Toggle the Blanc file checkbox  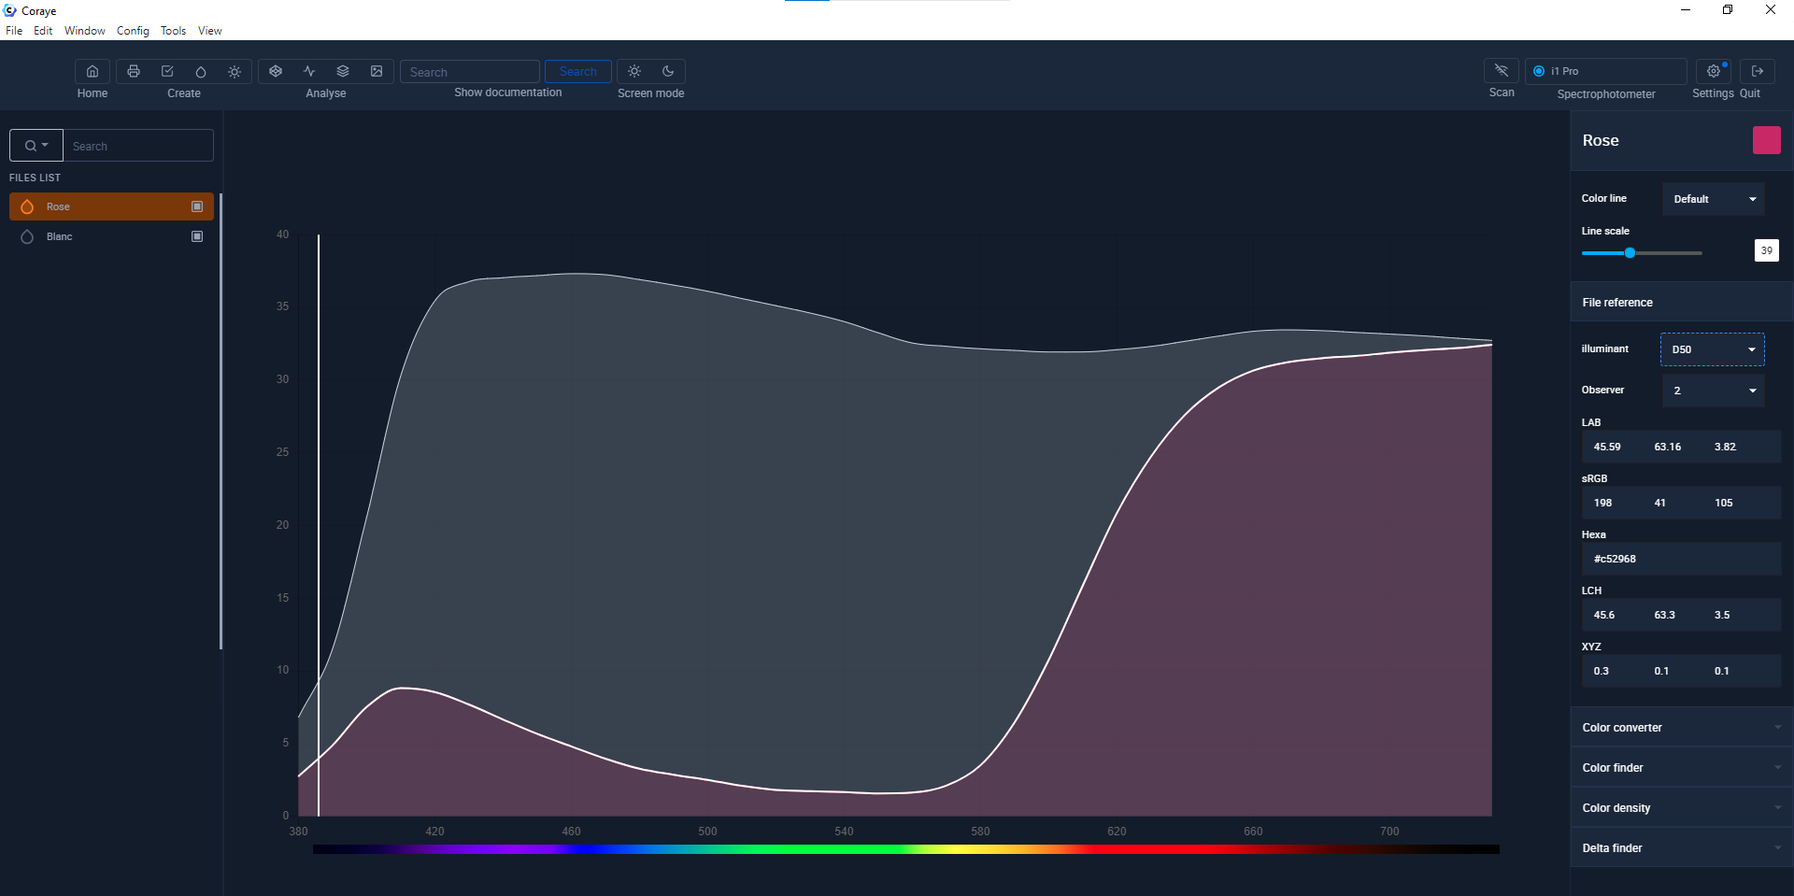coord(197,236)
